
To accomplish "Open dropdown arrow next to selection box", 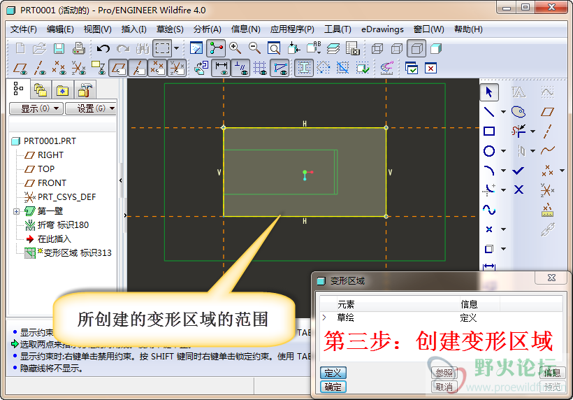I will (x=176, y=48).
